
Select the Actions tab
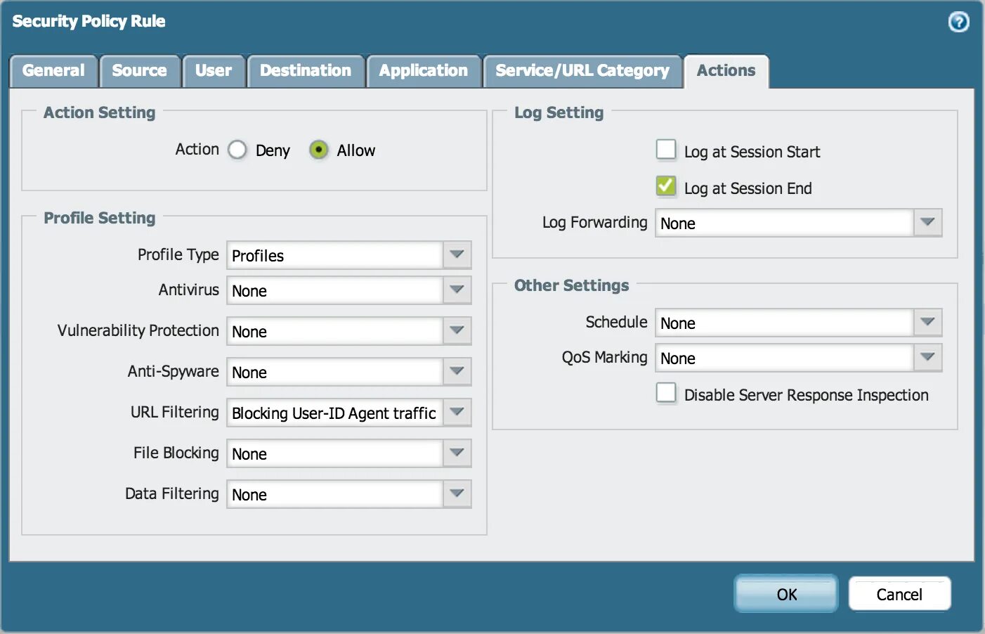coord(726,71)
